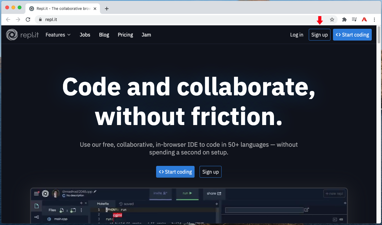Open the media control icon in the toolbar
This screenshot has width=382, height=225.
click(x=354, y=19)
